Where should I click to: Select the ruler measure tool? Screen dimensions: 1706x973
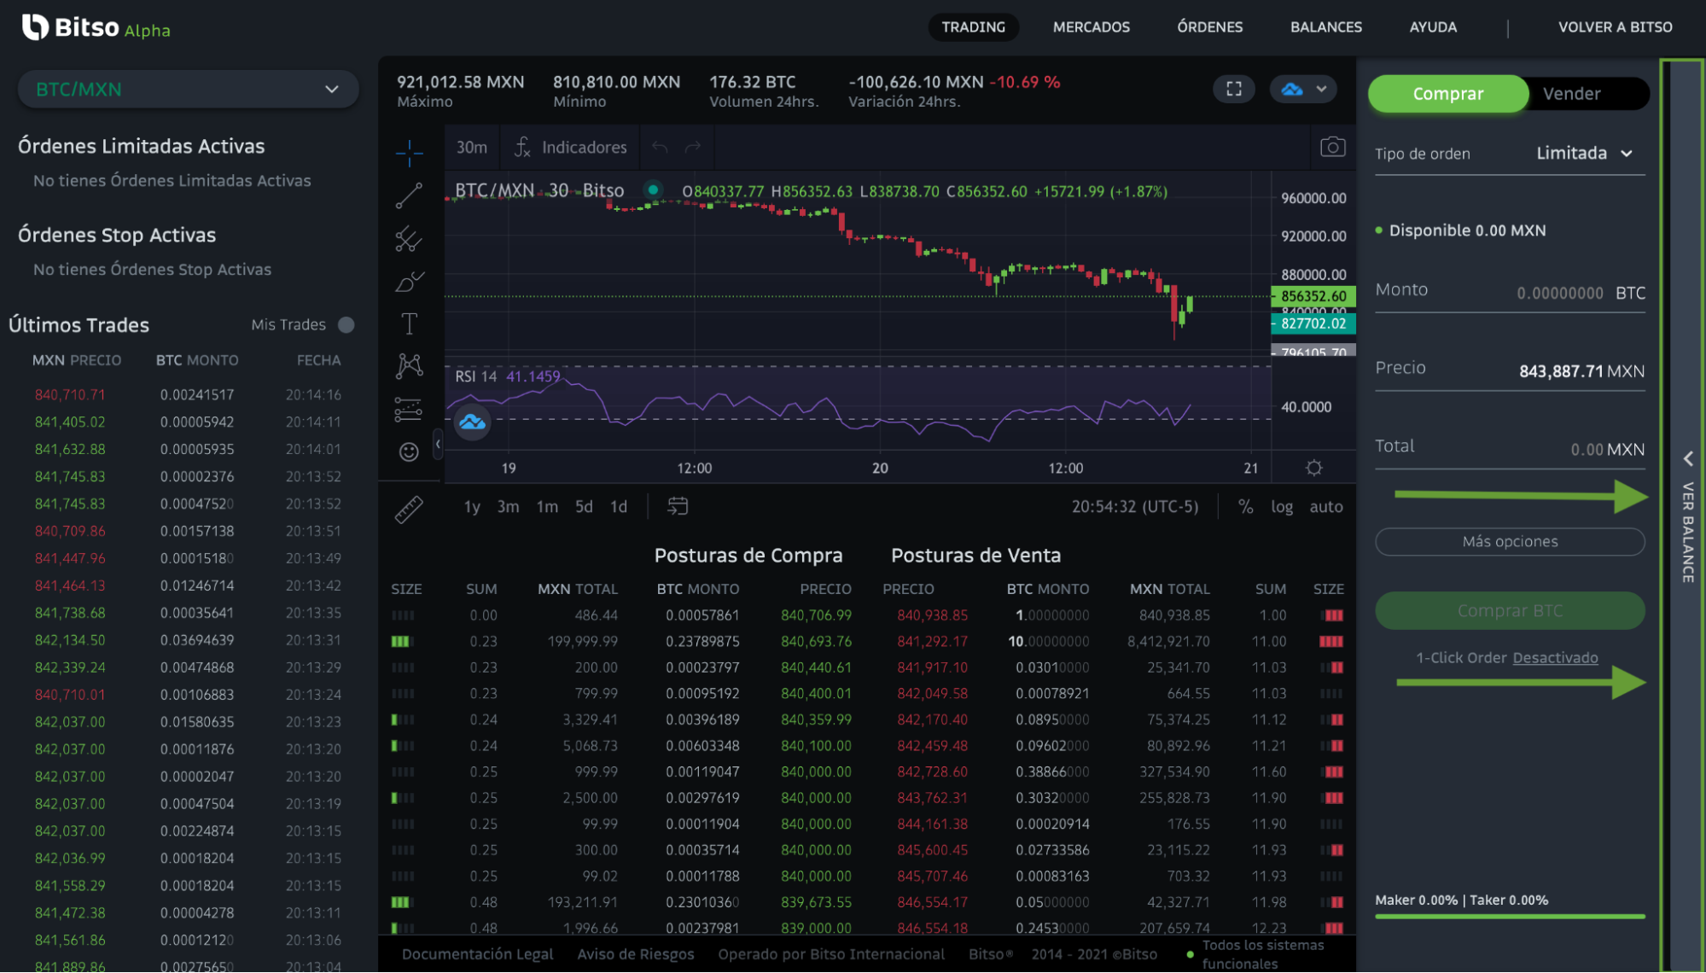point(409,510)
